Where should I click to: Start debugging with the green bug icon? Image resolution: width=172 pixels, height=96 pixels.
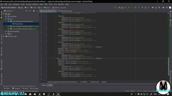135,7
